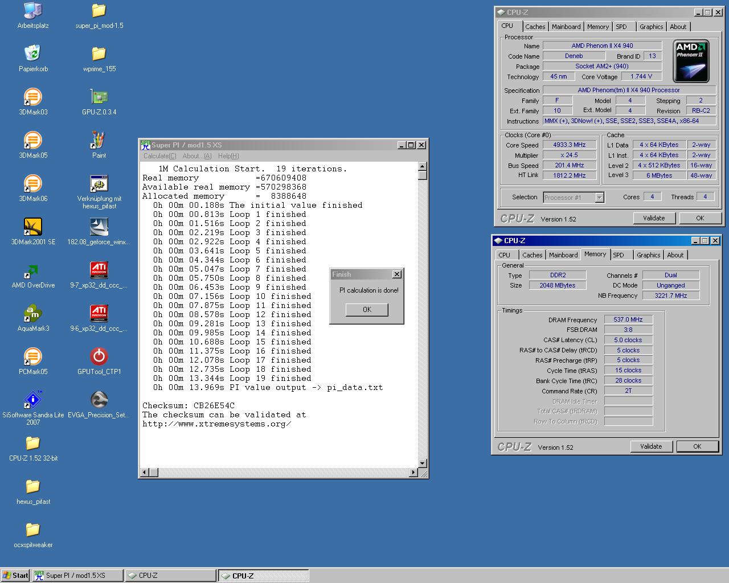
Task: Click Super PI horizontal scrollbar left arrow
Action: pyautogui.click(x=145, y=472)
